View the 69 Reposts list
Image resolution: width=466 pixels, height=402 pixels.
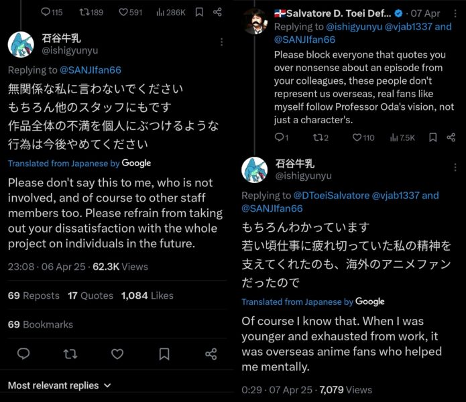[x=34, y=295]
